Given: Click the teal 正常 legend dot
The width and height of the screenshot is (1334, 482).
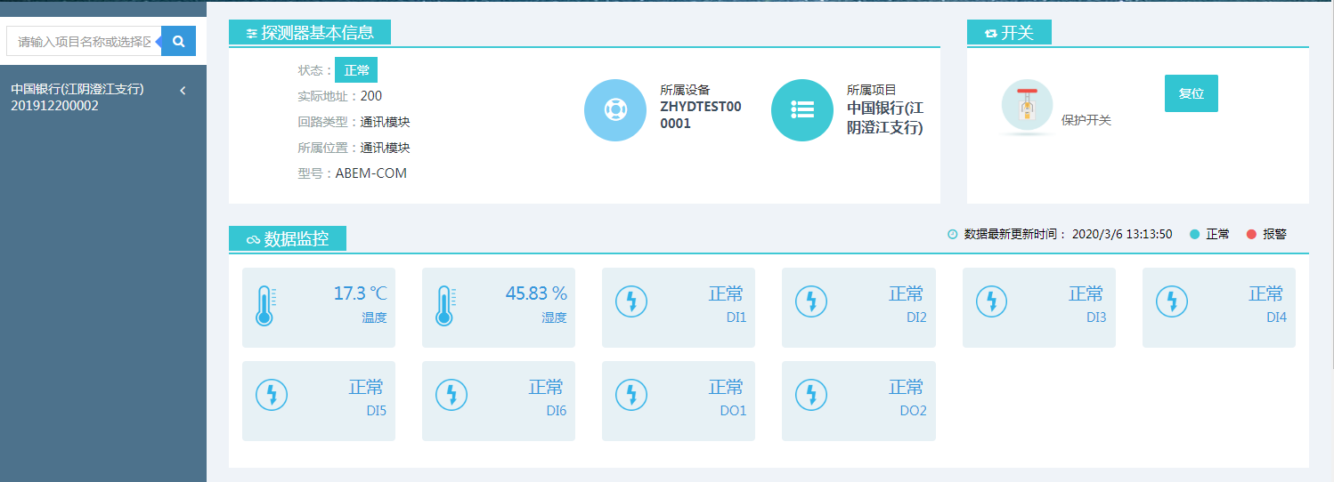Looking at the screenshot, I should pyautogui.click(x=1194, y=235).
